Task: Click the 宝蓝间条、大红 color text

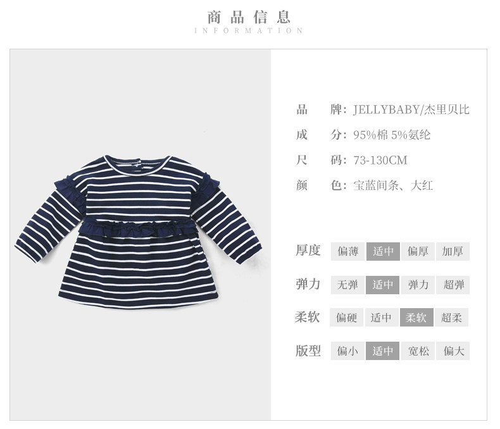Action: (x=393, y=185)
